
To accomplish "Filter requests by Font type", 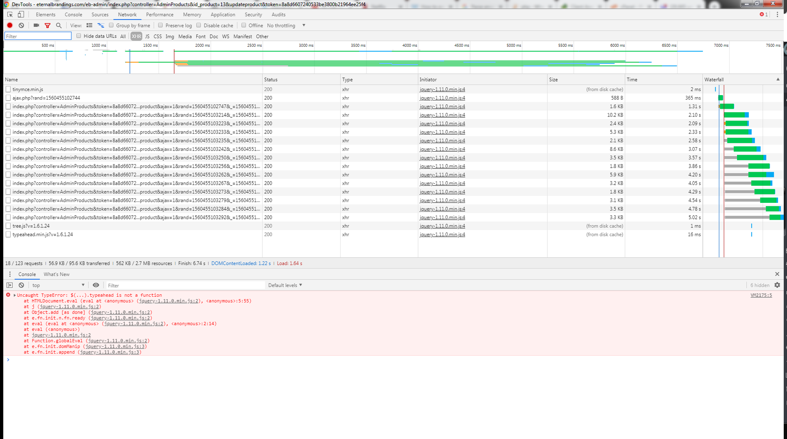I will tap(201, 36).
